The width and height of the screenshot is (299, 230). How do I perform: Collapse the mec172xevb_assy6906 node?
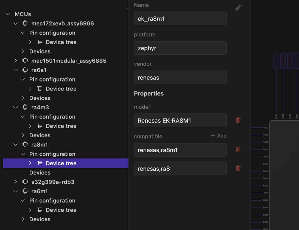pos(16,24)
